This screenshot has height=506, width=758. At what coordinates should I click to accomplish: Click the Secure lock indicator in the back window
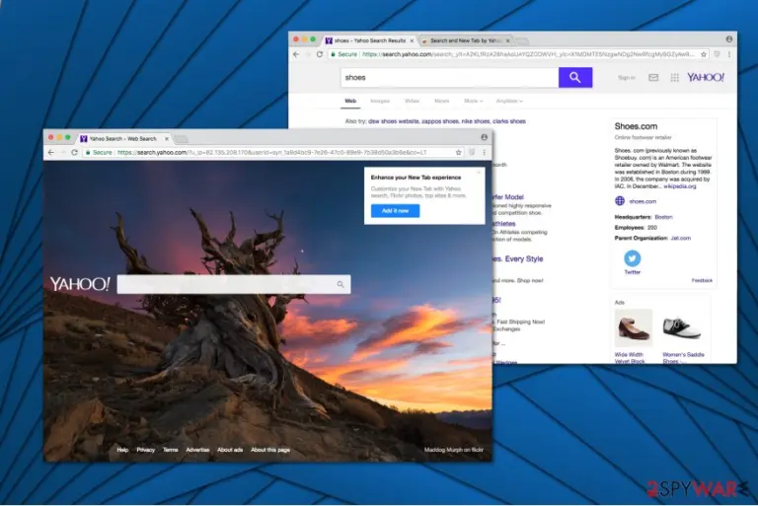coord(343,54)
